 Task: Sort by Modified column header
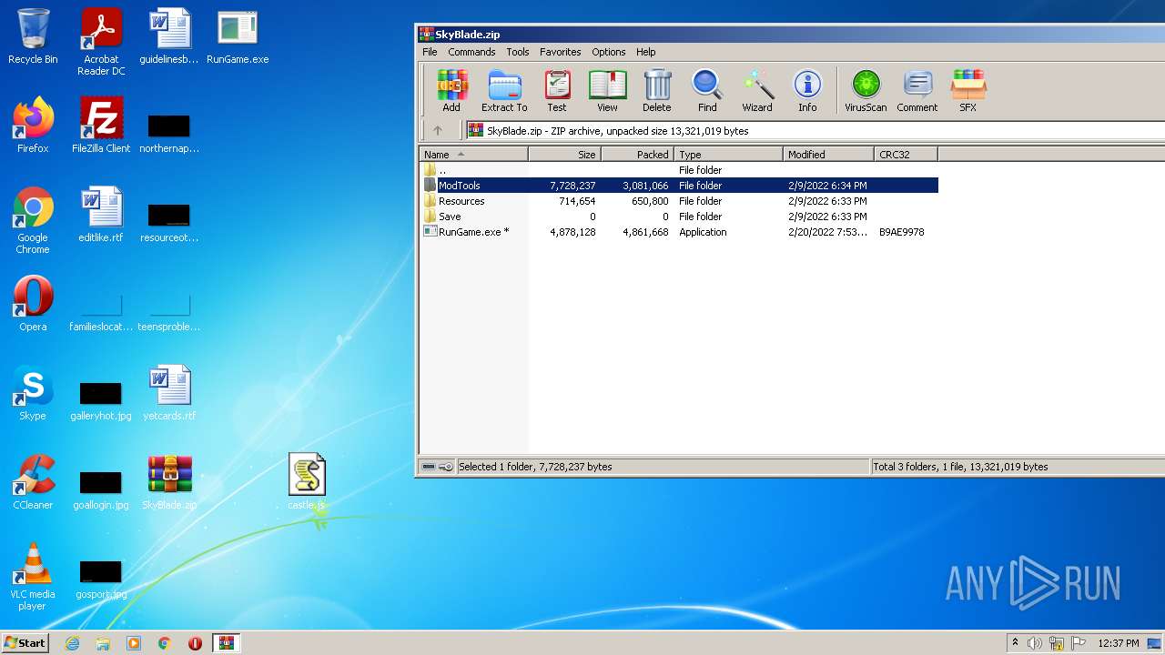click(x=828, y=155)
